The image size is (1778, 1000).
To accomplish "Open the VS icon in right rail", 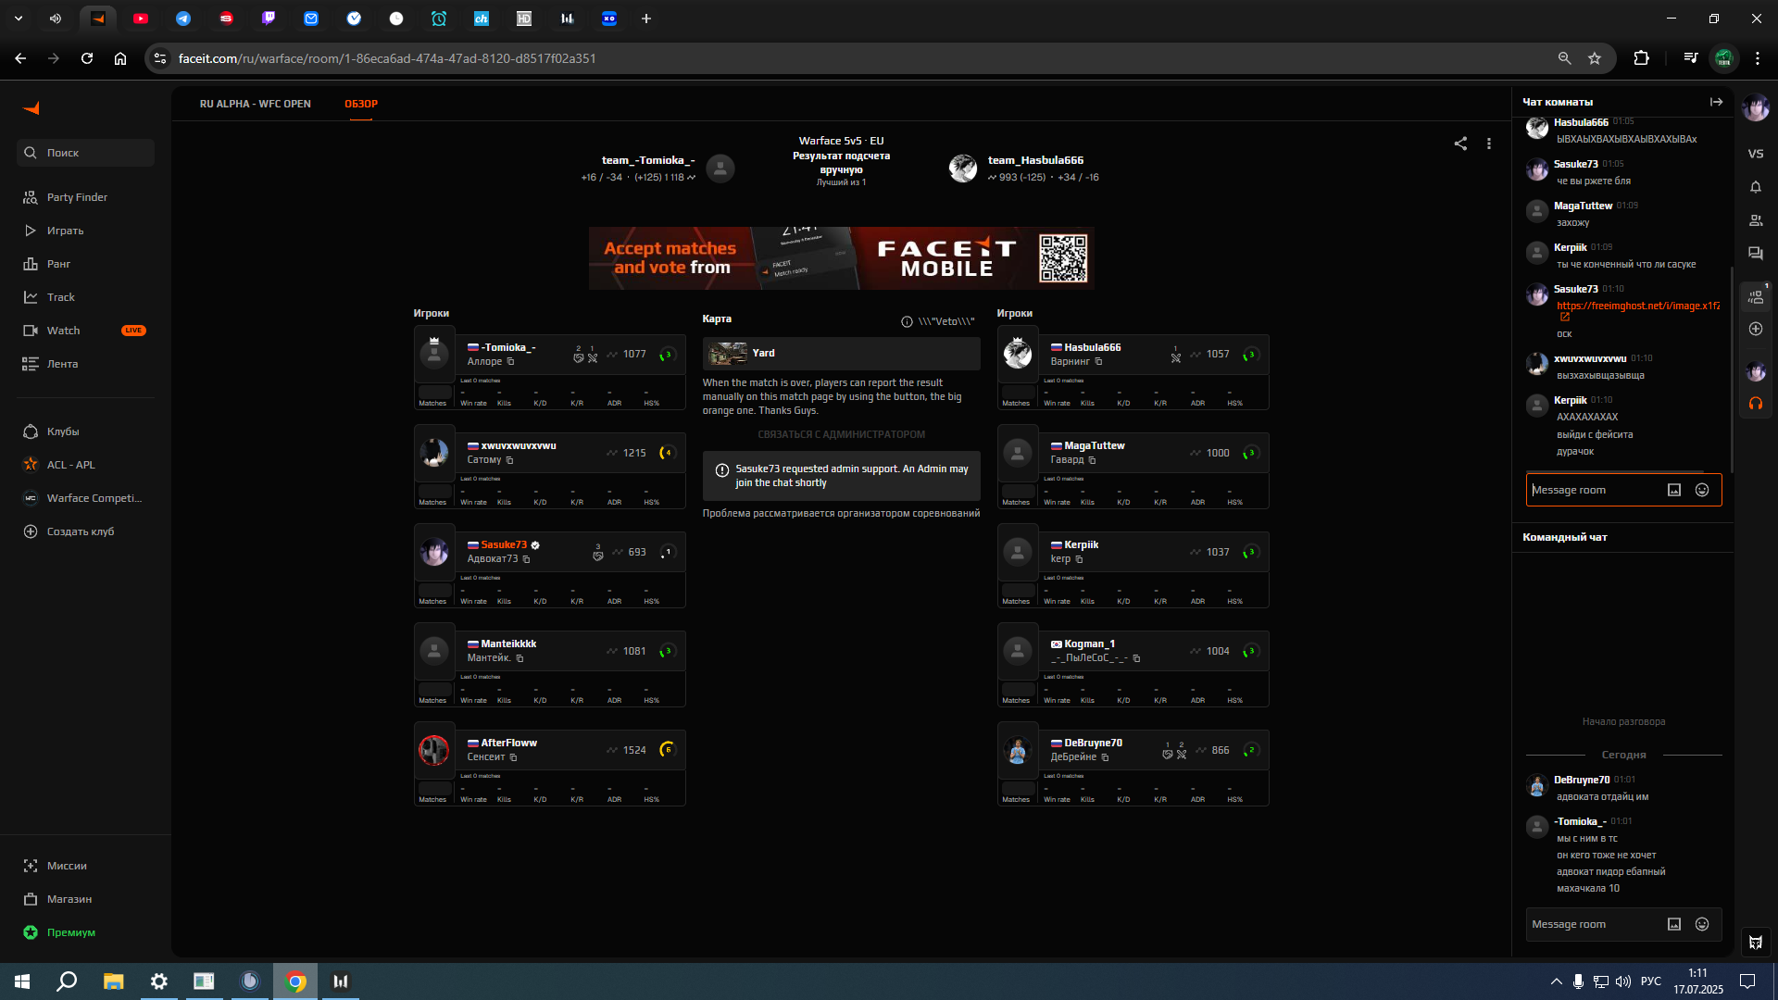I will (1756, 154).
